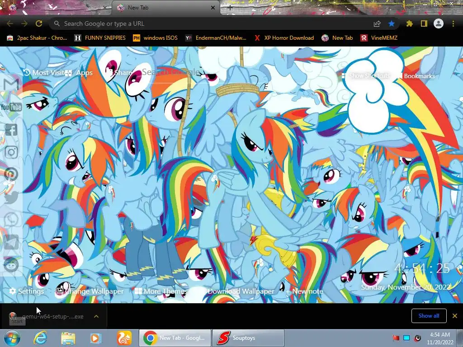Open the Chrome profile avatar
Image resolution: width=463 pixels, height=347 pixels.
click(439, 23)
